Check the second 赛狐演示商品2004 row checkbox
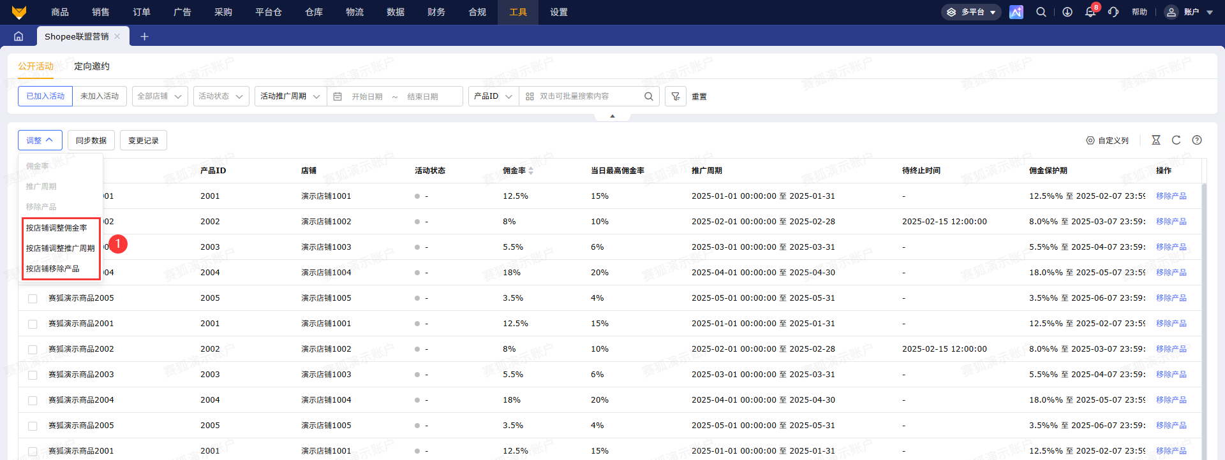 click(x=33, y=400)
